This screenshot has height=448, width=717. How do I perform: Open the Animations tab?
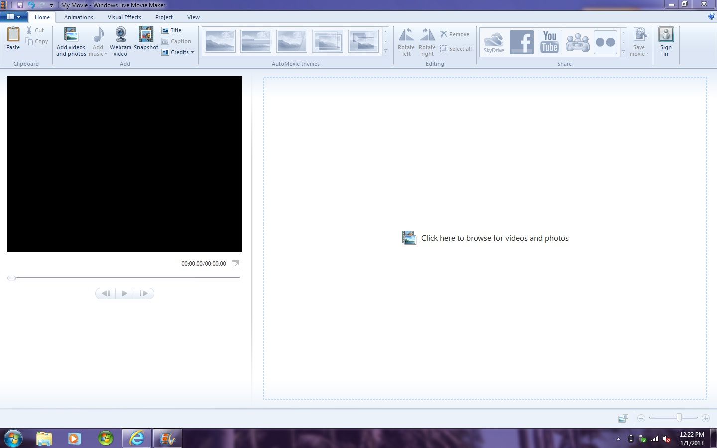click(x=79, y=17)
